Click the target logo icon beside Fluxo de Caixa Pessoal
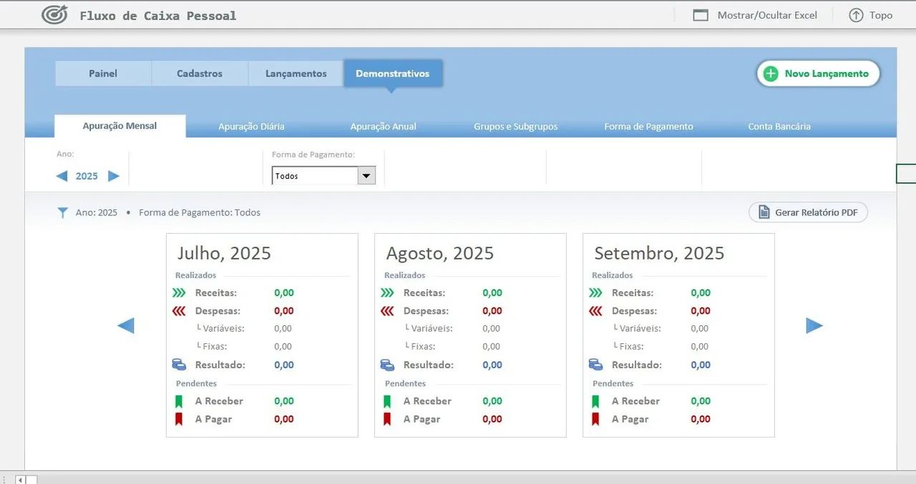 tap(54, 15)
